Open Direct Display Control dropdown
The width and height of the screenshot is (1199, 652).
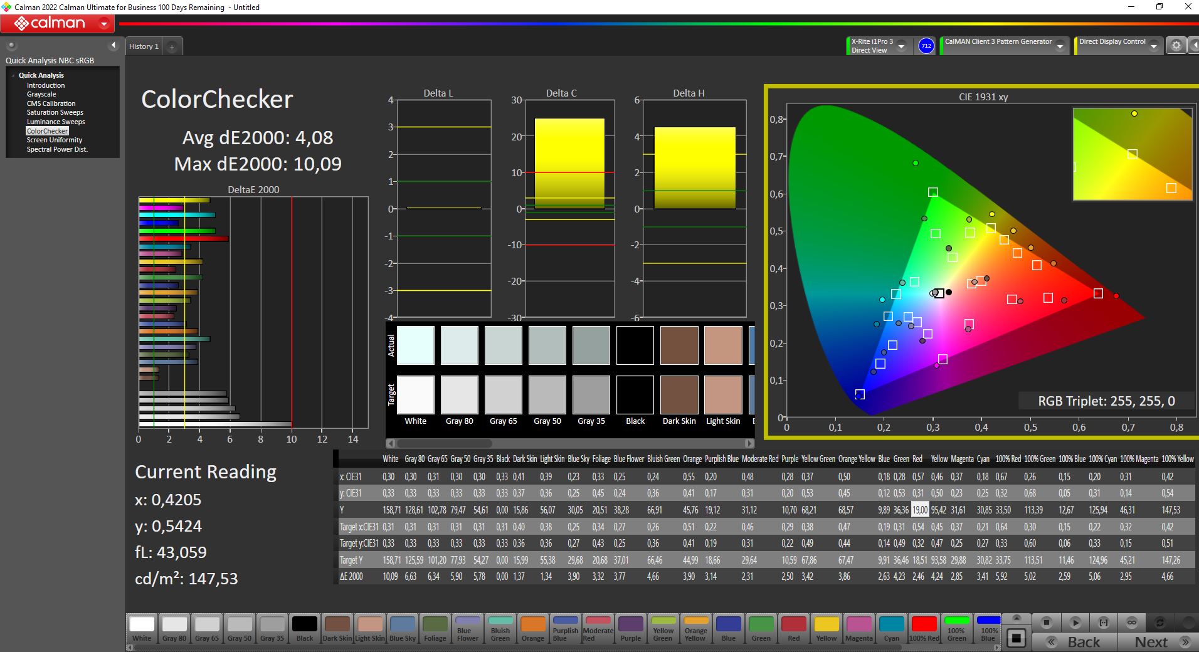tap(1153, 46)
